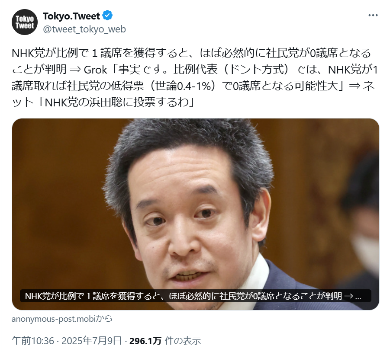Click the 件の表示 views label

point(183,341)
